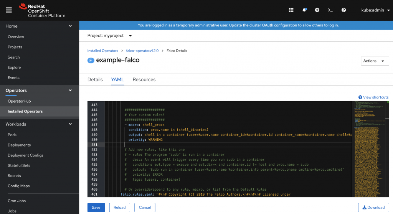Click the 'condition: proc.name in (shell_binaries)' line
393x214 pixels.
point(168,130)
